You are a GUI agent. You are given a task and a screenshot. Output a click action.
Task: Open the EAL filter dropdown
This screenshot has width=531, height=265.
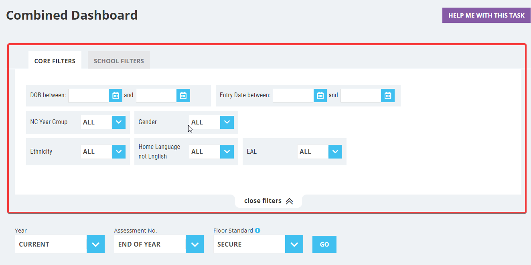pos(335,151)
